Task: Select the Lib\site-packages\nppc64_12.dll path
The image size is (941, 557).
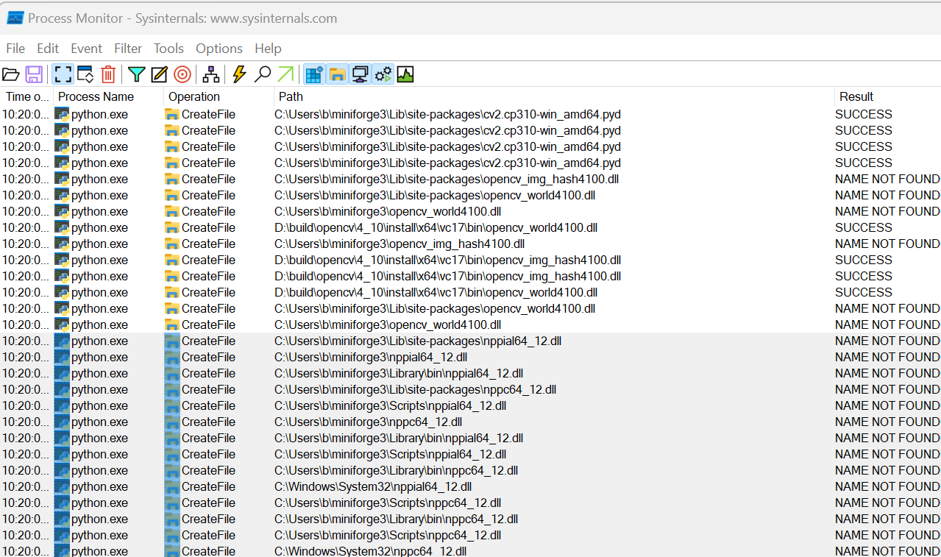Action: (415, 389)
